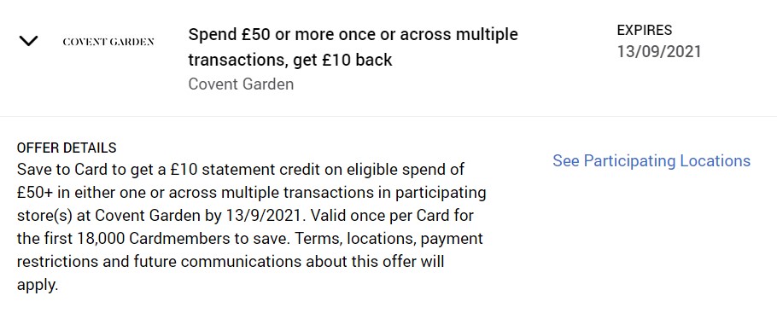Click the divider line under offer header
777x313 pixels.
tap(388, 116)
